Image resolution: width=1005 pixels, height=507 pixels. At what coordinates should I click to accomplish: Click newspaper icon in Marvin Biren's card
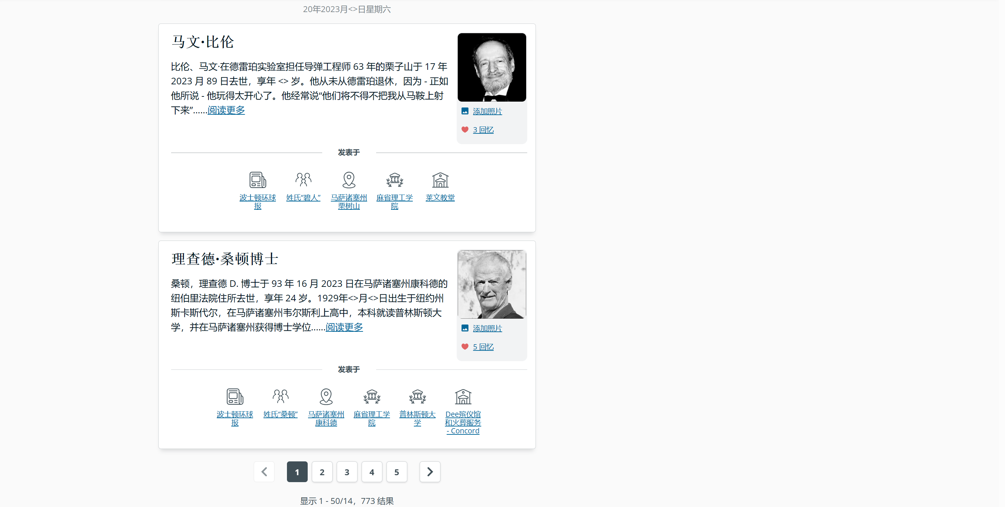(258, 180)
